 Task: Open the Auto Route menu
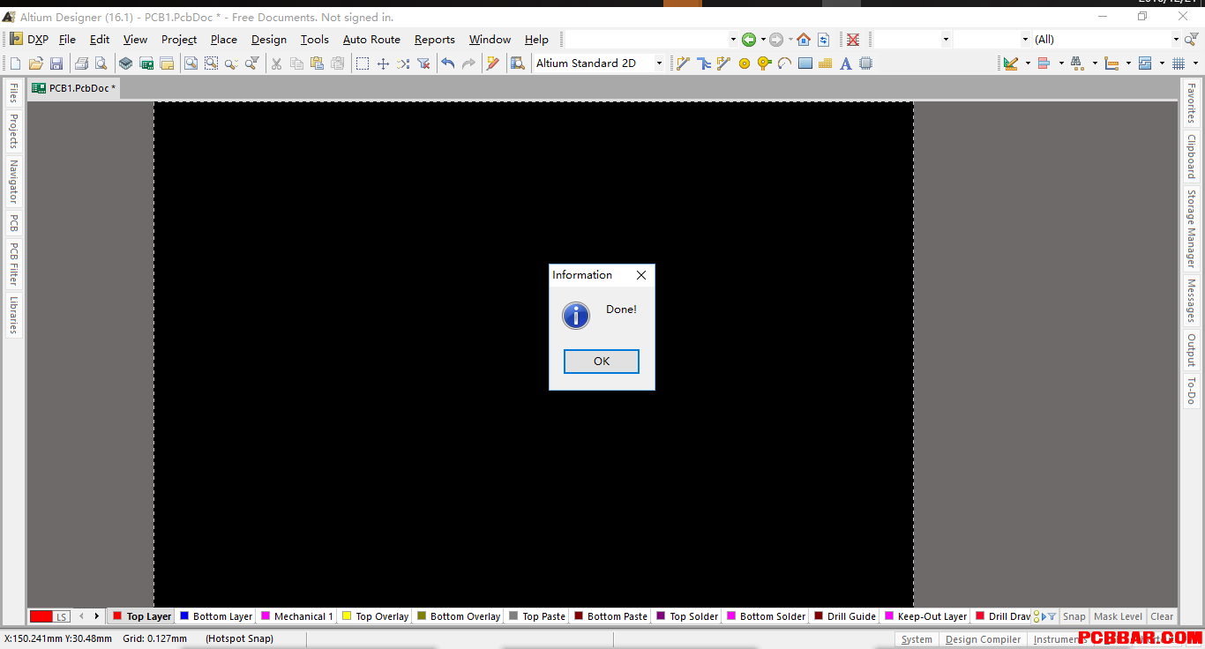point(371,40)
